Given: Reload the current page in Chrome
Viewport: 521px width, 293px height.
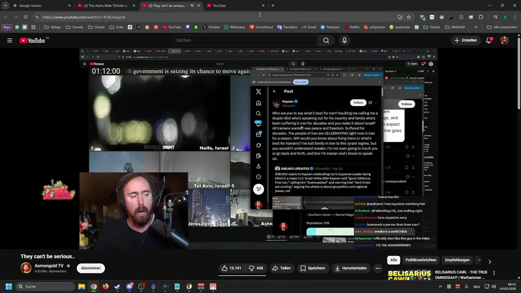Looking at the screenshot, I should click(x=25, y=17).
